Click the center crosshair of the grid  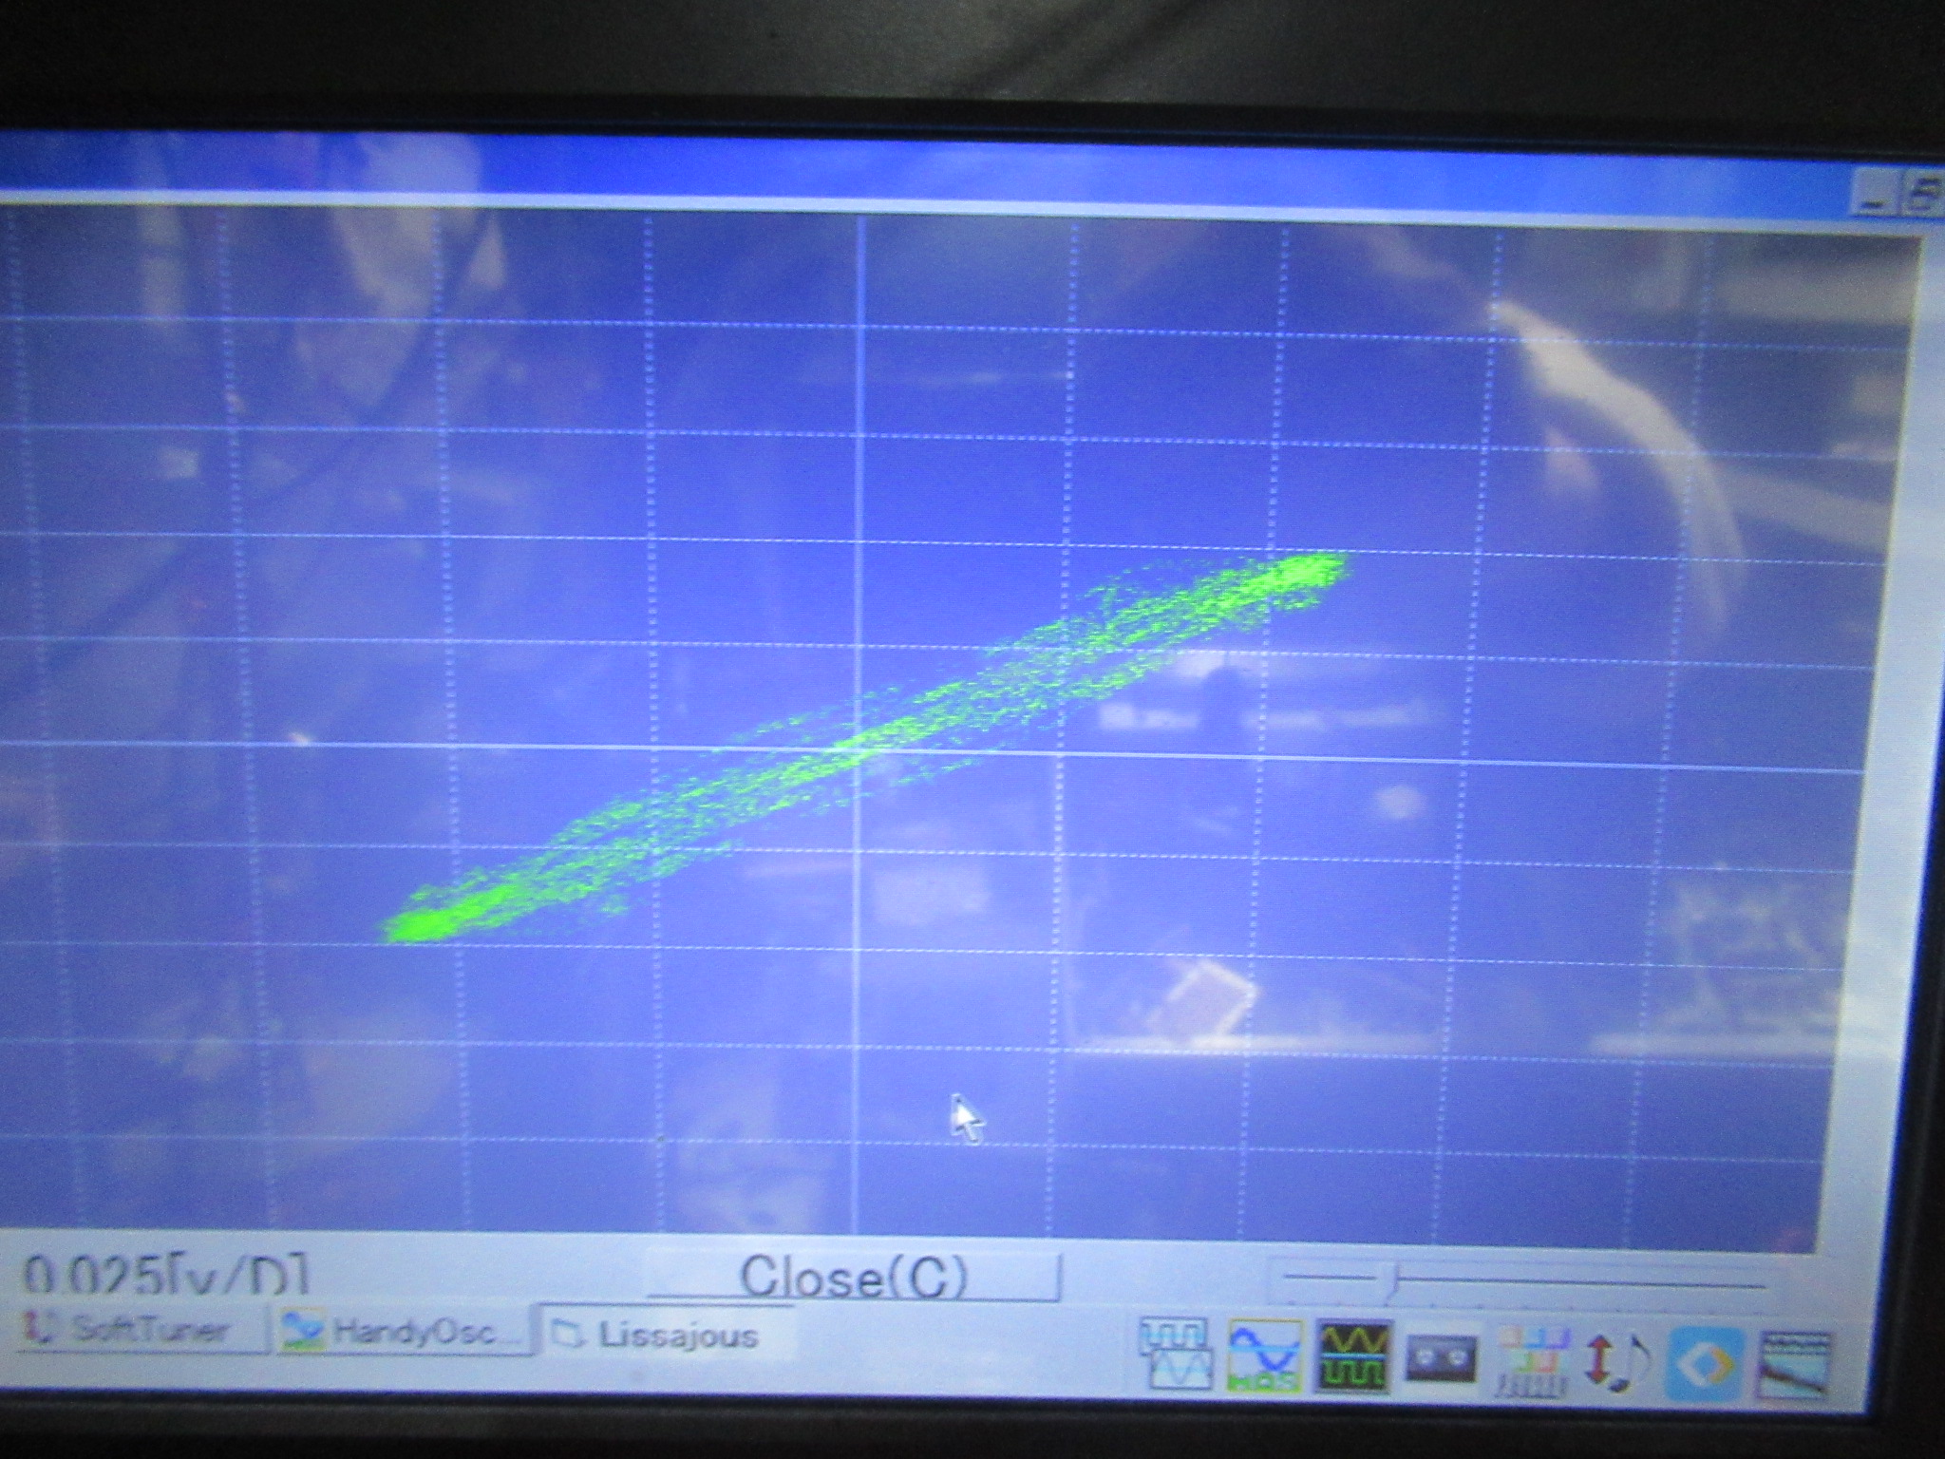click(x=859, y=750)
